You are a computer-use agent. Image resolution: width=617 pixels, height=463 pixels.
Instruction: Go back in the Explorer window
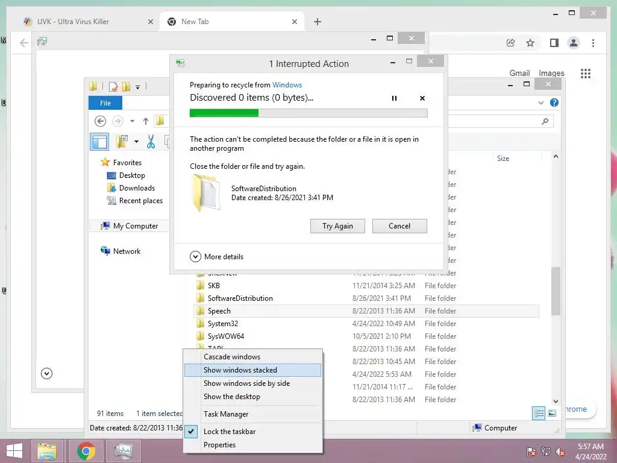pos(101,121)
